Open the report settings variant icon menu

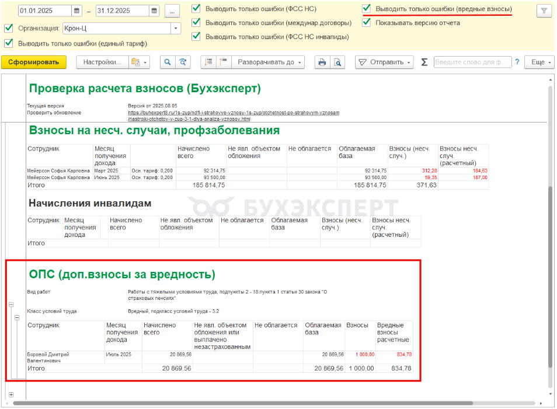pyautogui.click(x=139, y=62)
